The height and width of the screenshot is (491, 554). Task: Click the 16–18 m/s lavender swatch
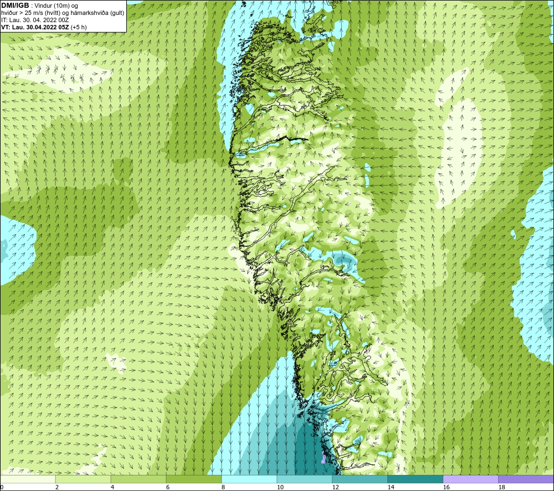(470, 479)
